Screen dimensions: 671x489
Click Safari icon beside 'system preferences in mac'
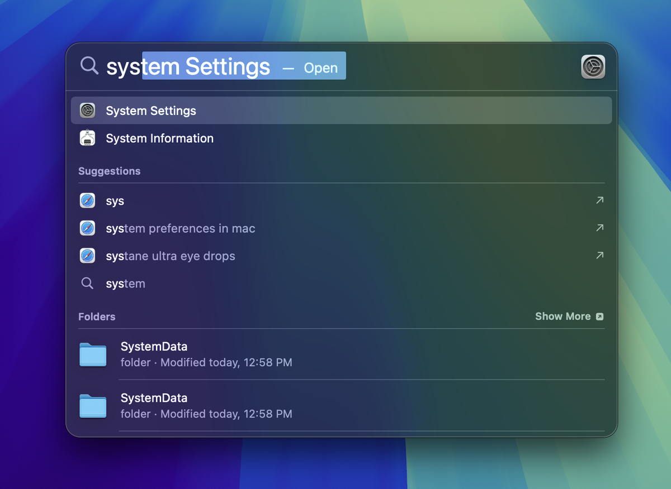pos(87,228)
